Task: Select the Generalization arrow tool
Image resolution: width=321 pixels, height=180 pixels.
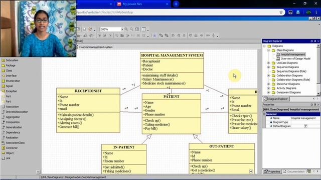Action: click(x=12, y=127)
